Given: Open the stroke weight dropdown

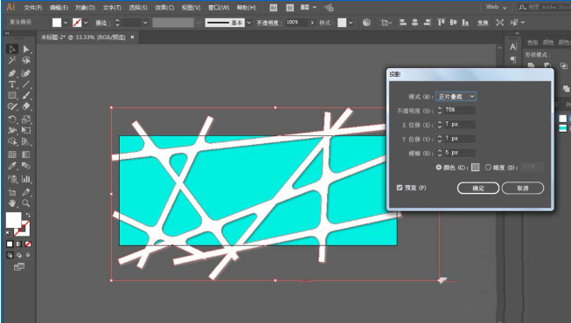Looking at the screenshot, I should pos(145,23).
